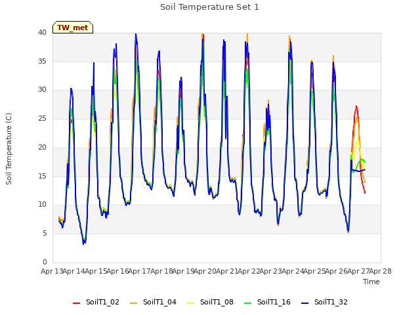This screenshot has height=315, width=420.
Task: Toggle the SoilT1_04 legend label
Action: tap(159, 302)
